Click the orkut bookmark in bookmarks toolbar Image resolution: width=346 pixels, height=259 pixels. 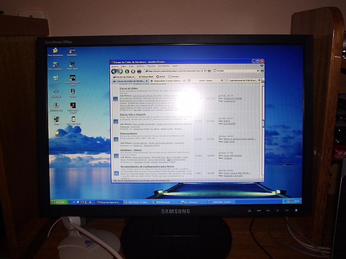tap(160, 77)
